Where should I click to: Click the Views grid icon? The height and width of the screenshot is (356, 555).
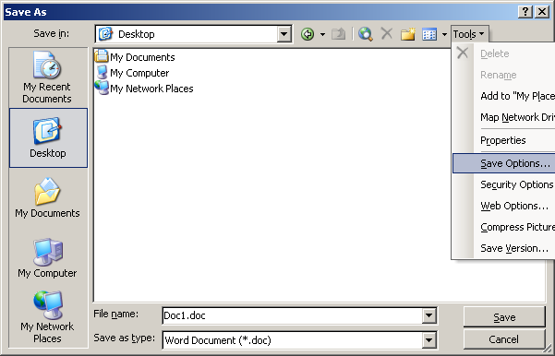(429, 34)
